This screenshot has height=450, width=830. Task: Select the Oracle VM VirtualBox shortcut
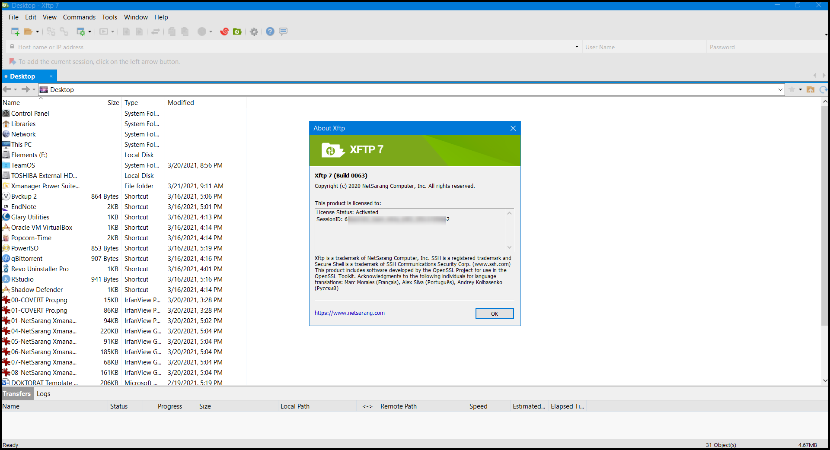tap(41, 228)
